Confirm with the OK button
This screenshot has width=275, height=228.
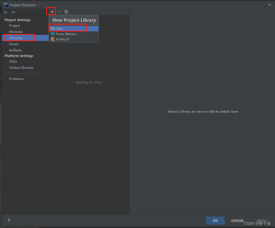coord(215,221)
